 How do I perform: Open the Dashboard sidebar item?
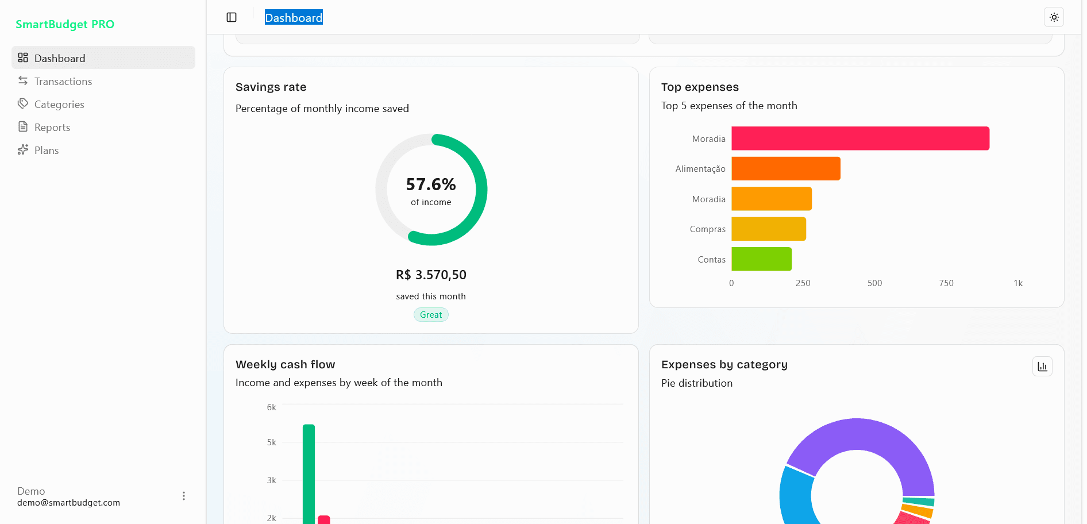103,57
